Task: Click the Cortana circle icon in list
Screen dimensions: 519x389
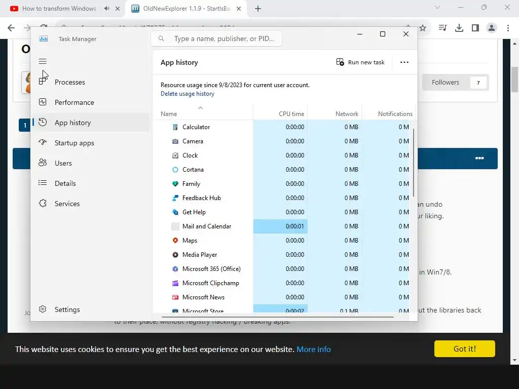Action: click(x=175, y=170)
